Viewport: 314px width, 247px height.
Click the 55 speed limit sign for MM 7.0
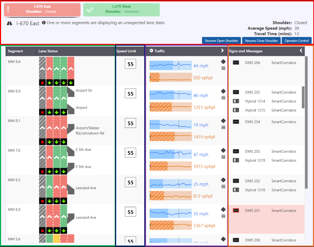[130, 153]
